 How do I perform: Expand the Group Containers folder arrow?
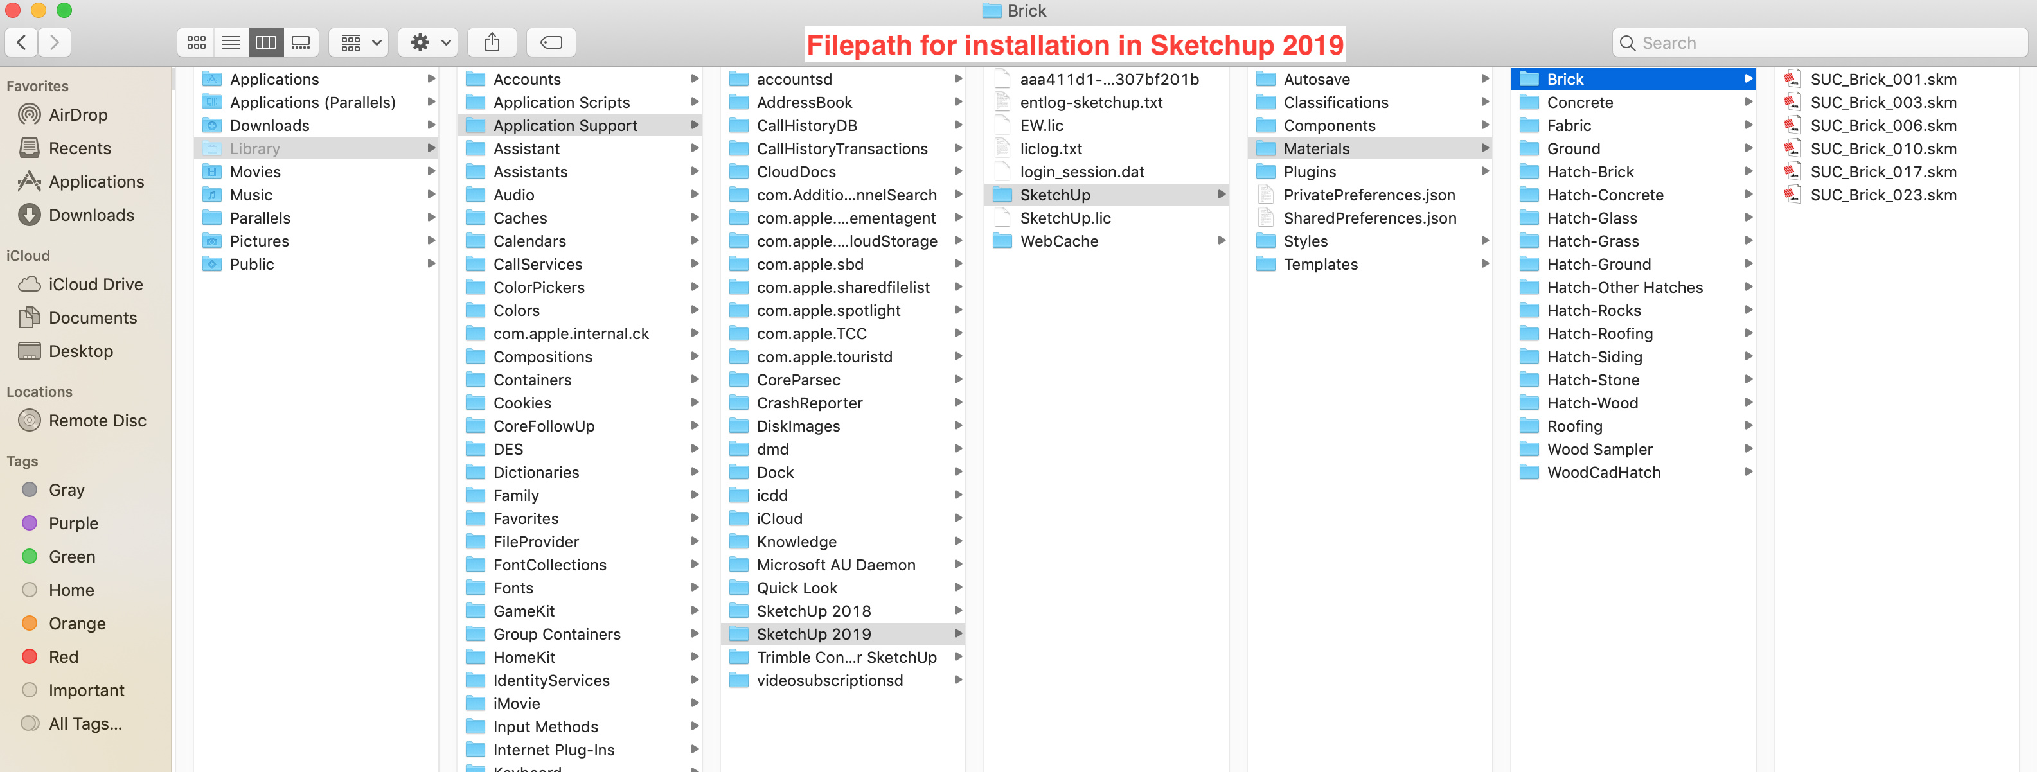(695, 634)
